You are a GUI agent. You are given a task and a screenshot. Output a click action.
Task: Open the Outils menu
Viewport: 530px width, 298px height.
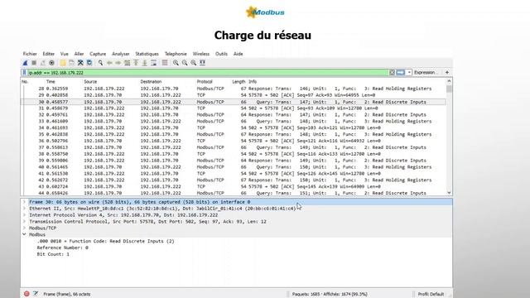(221, 54)
